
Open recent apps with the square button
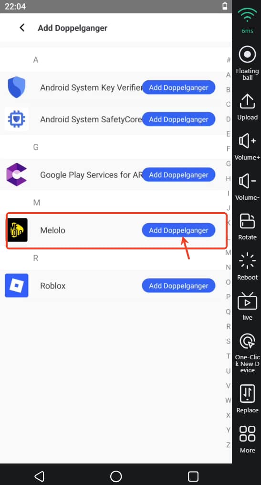193,476
